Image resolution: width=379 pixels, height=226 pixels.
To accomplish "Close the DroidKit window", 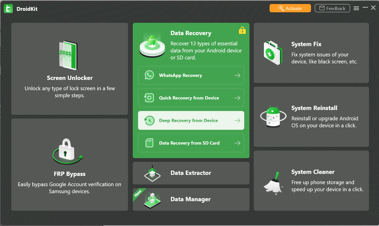I will click(x=373, y=8).
